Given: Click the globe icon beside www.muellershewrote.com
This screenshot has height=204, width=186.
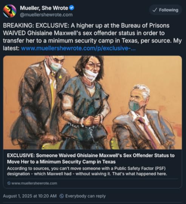Looking at the screenshot, I should pos(9,183).
